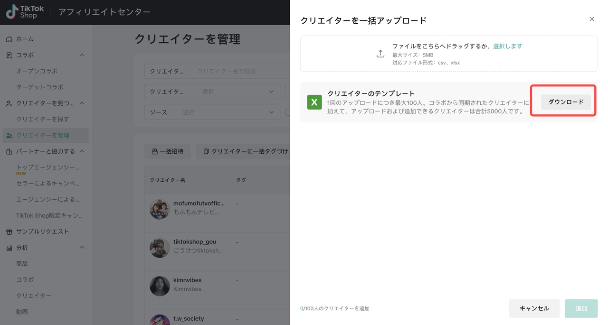Click kimnvibes avatar thumbnail
Image resolution: width=608 pixels, height=325 pixels.
[160, 286]
